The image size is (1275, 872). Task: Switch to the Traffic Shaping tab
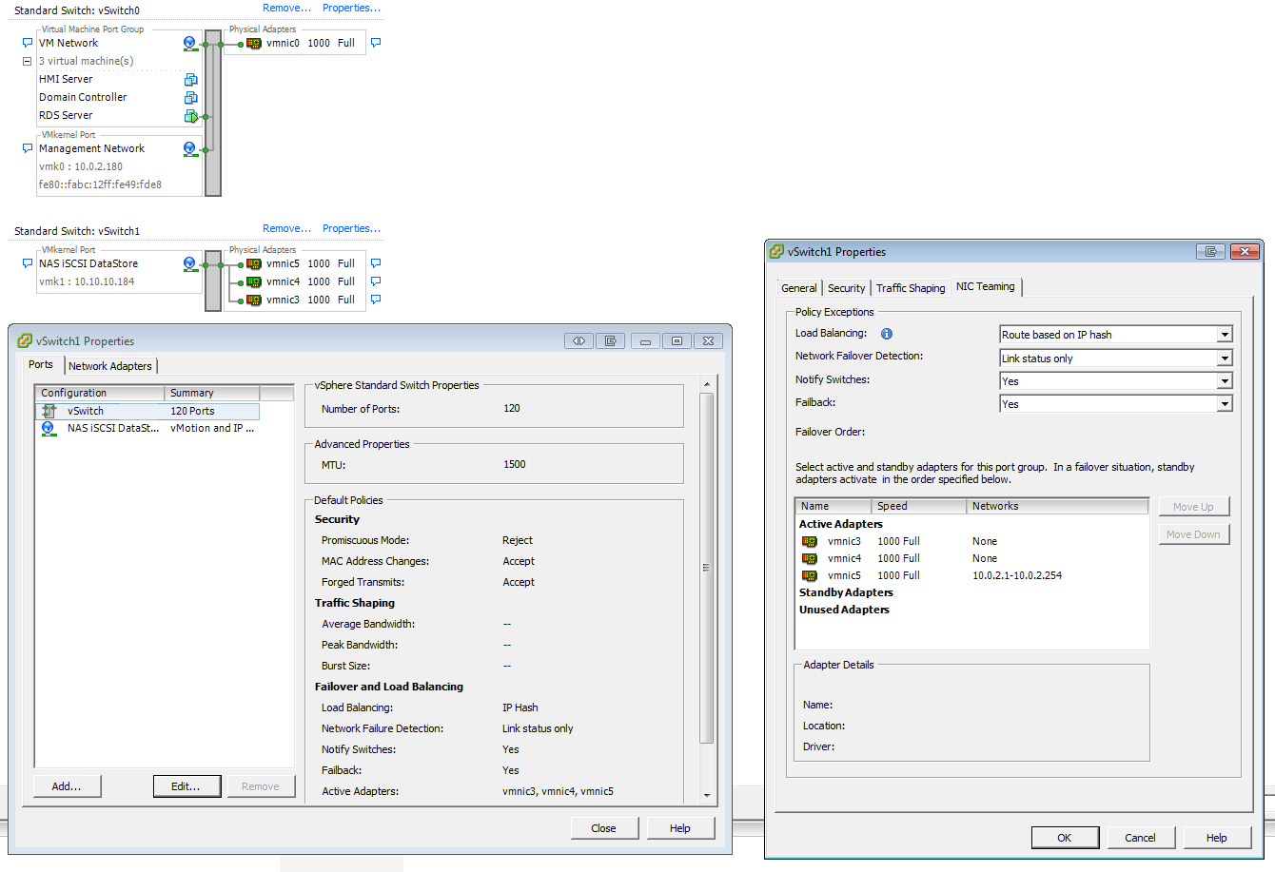pos(911,288)
